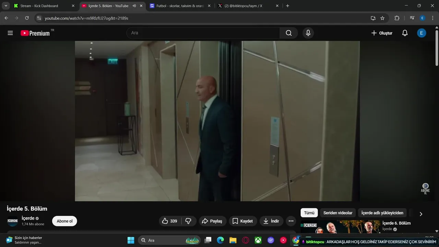The width and height of the screenshot is (439, 247).
Task: Select İçerde adlı yükleyiciden chip
Action: coord(382,213)
